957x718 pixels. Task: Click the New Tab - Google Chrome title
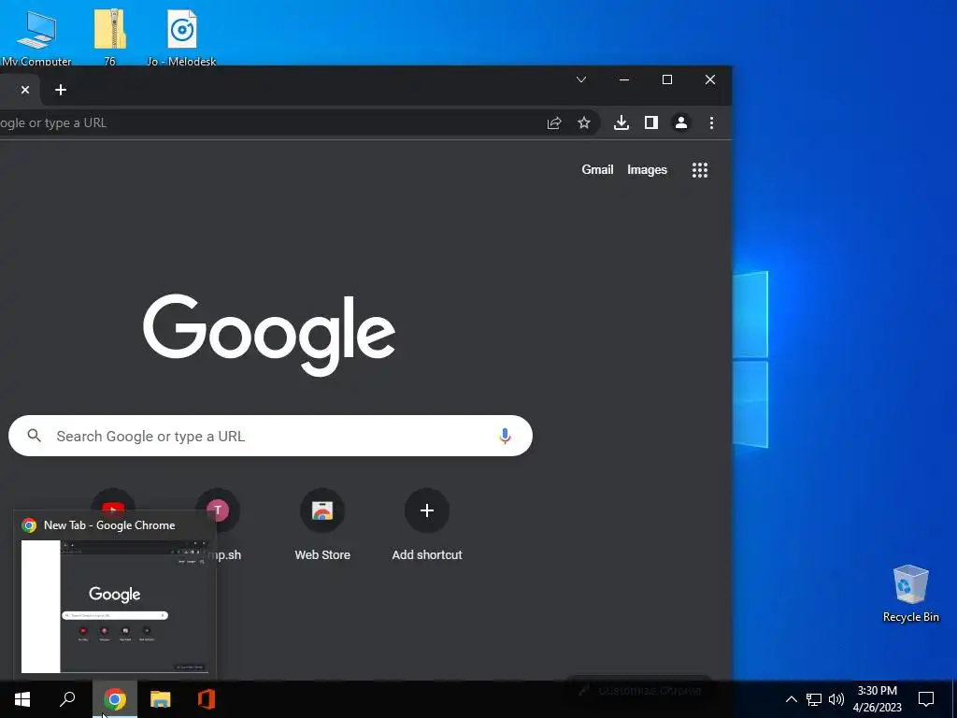click(x=109, y=525)
